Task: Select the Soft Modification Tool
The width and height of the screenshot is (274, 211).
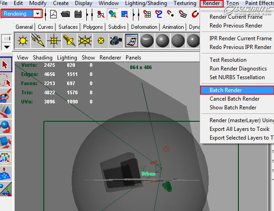Action: click(5, 173)
